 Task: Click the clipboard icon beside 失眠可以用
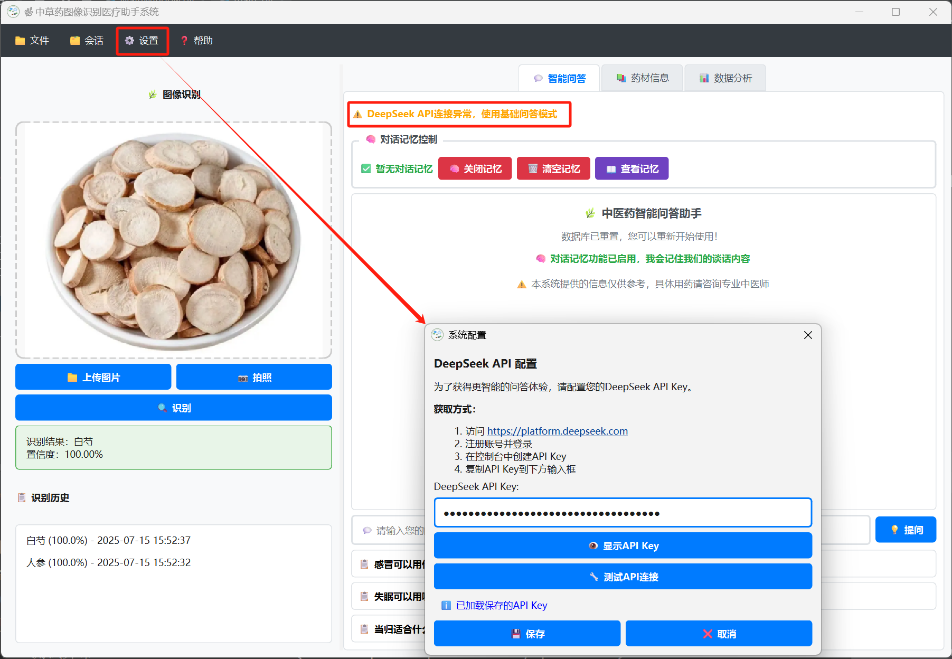tap(364, 597)
